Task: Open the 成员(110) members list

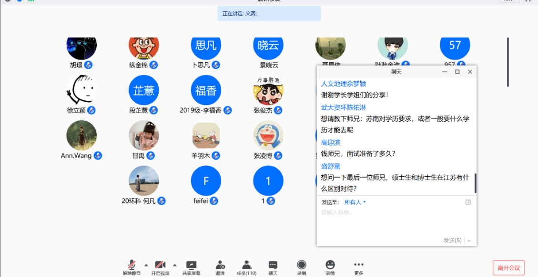Action: pos(246,265)
